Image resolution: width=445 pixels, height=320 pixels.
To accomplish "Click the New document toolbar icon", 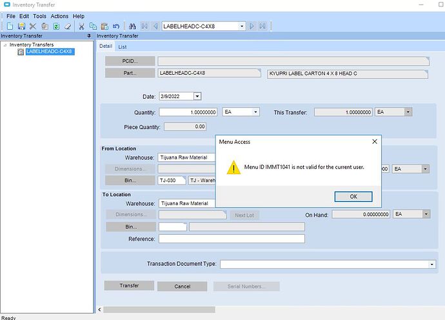I will (x=10, y=26).
